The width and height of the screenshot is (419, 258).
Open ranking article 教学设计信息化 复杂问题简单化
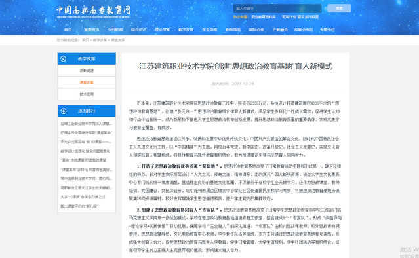point(85,151)
